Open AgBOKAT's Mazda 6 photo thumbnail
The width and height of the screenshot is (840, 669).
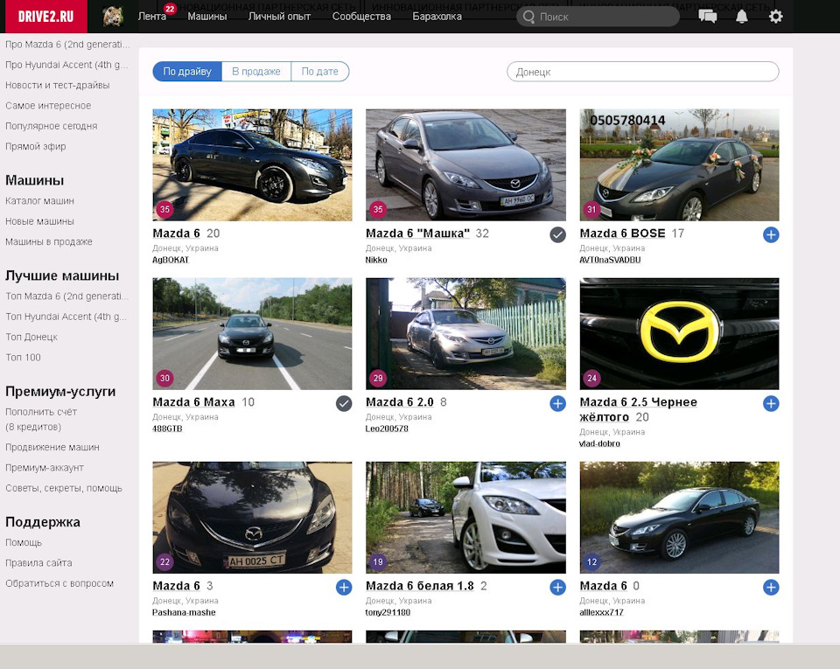tap(252, 164)
